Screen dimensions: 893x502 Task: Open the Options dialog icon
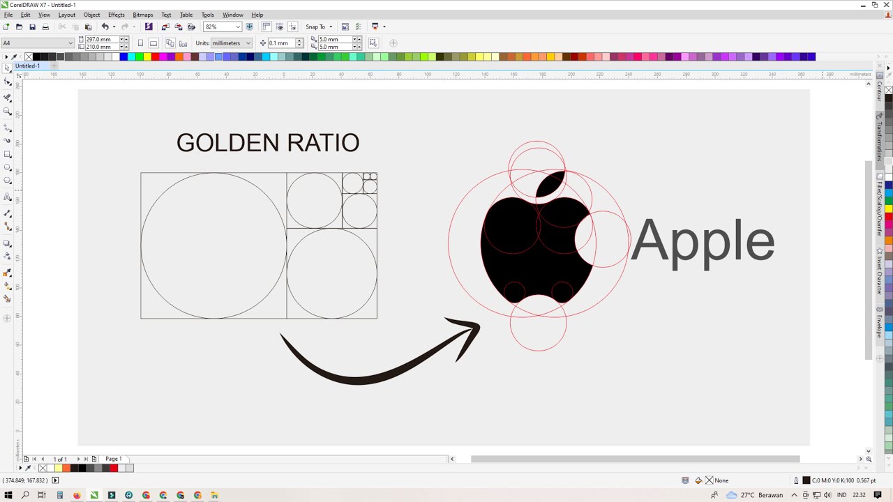tap(345, 26)
